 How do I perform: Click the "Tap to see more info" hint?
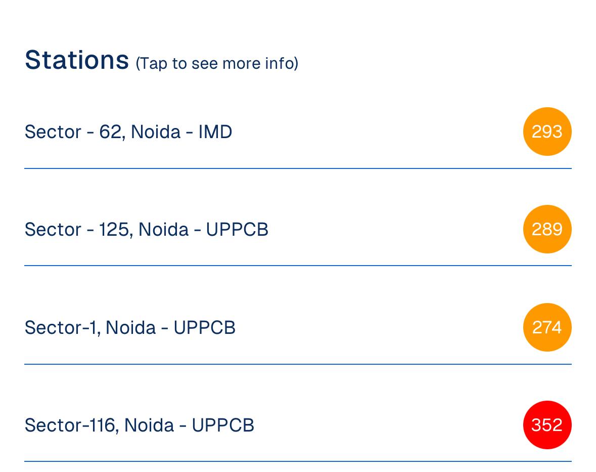pyautogui.click(x=217, y=63)
